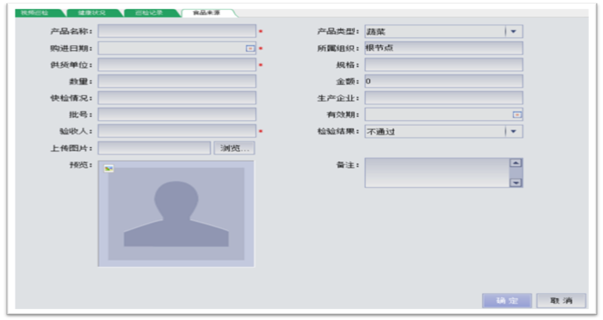
Task: Click the 确定 confirm button
Action: [507, 301]
